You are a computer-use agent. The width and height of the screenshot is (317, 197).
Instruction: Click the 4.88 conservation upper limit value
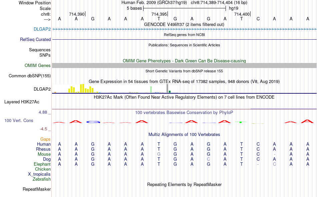(x=43, y=112)
